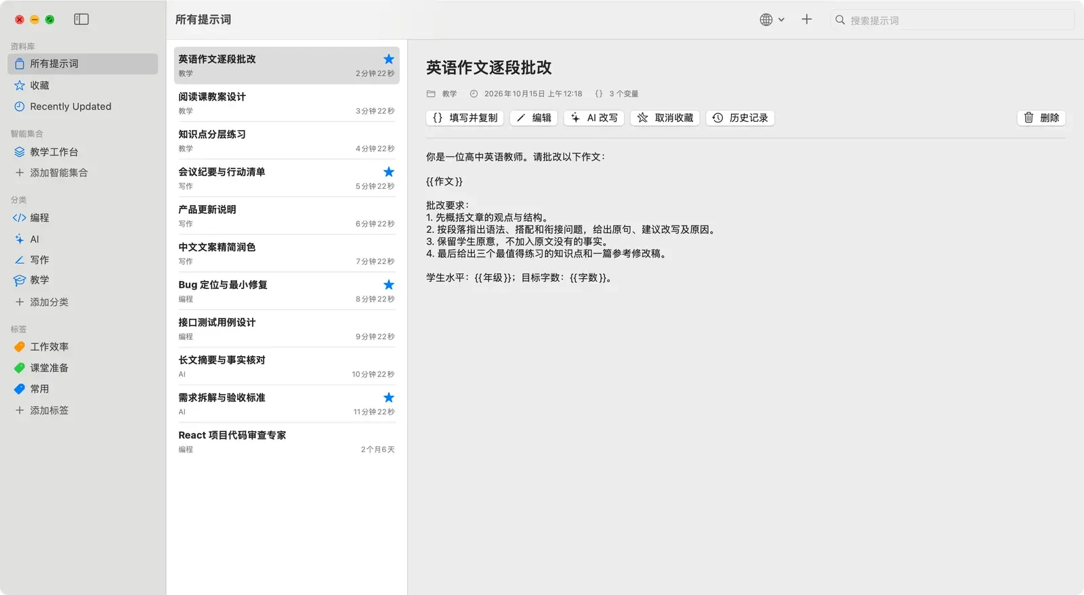Image resolution: width=1084 pixels, height=595 pixels.
Task: Open the Recently Updated list
Action: (x=83, y=106)
